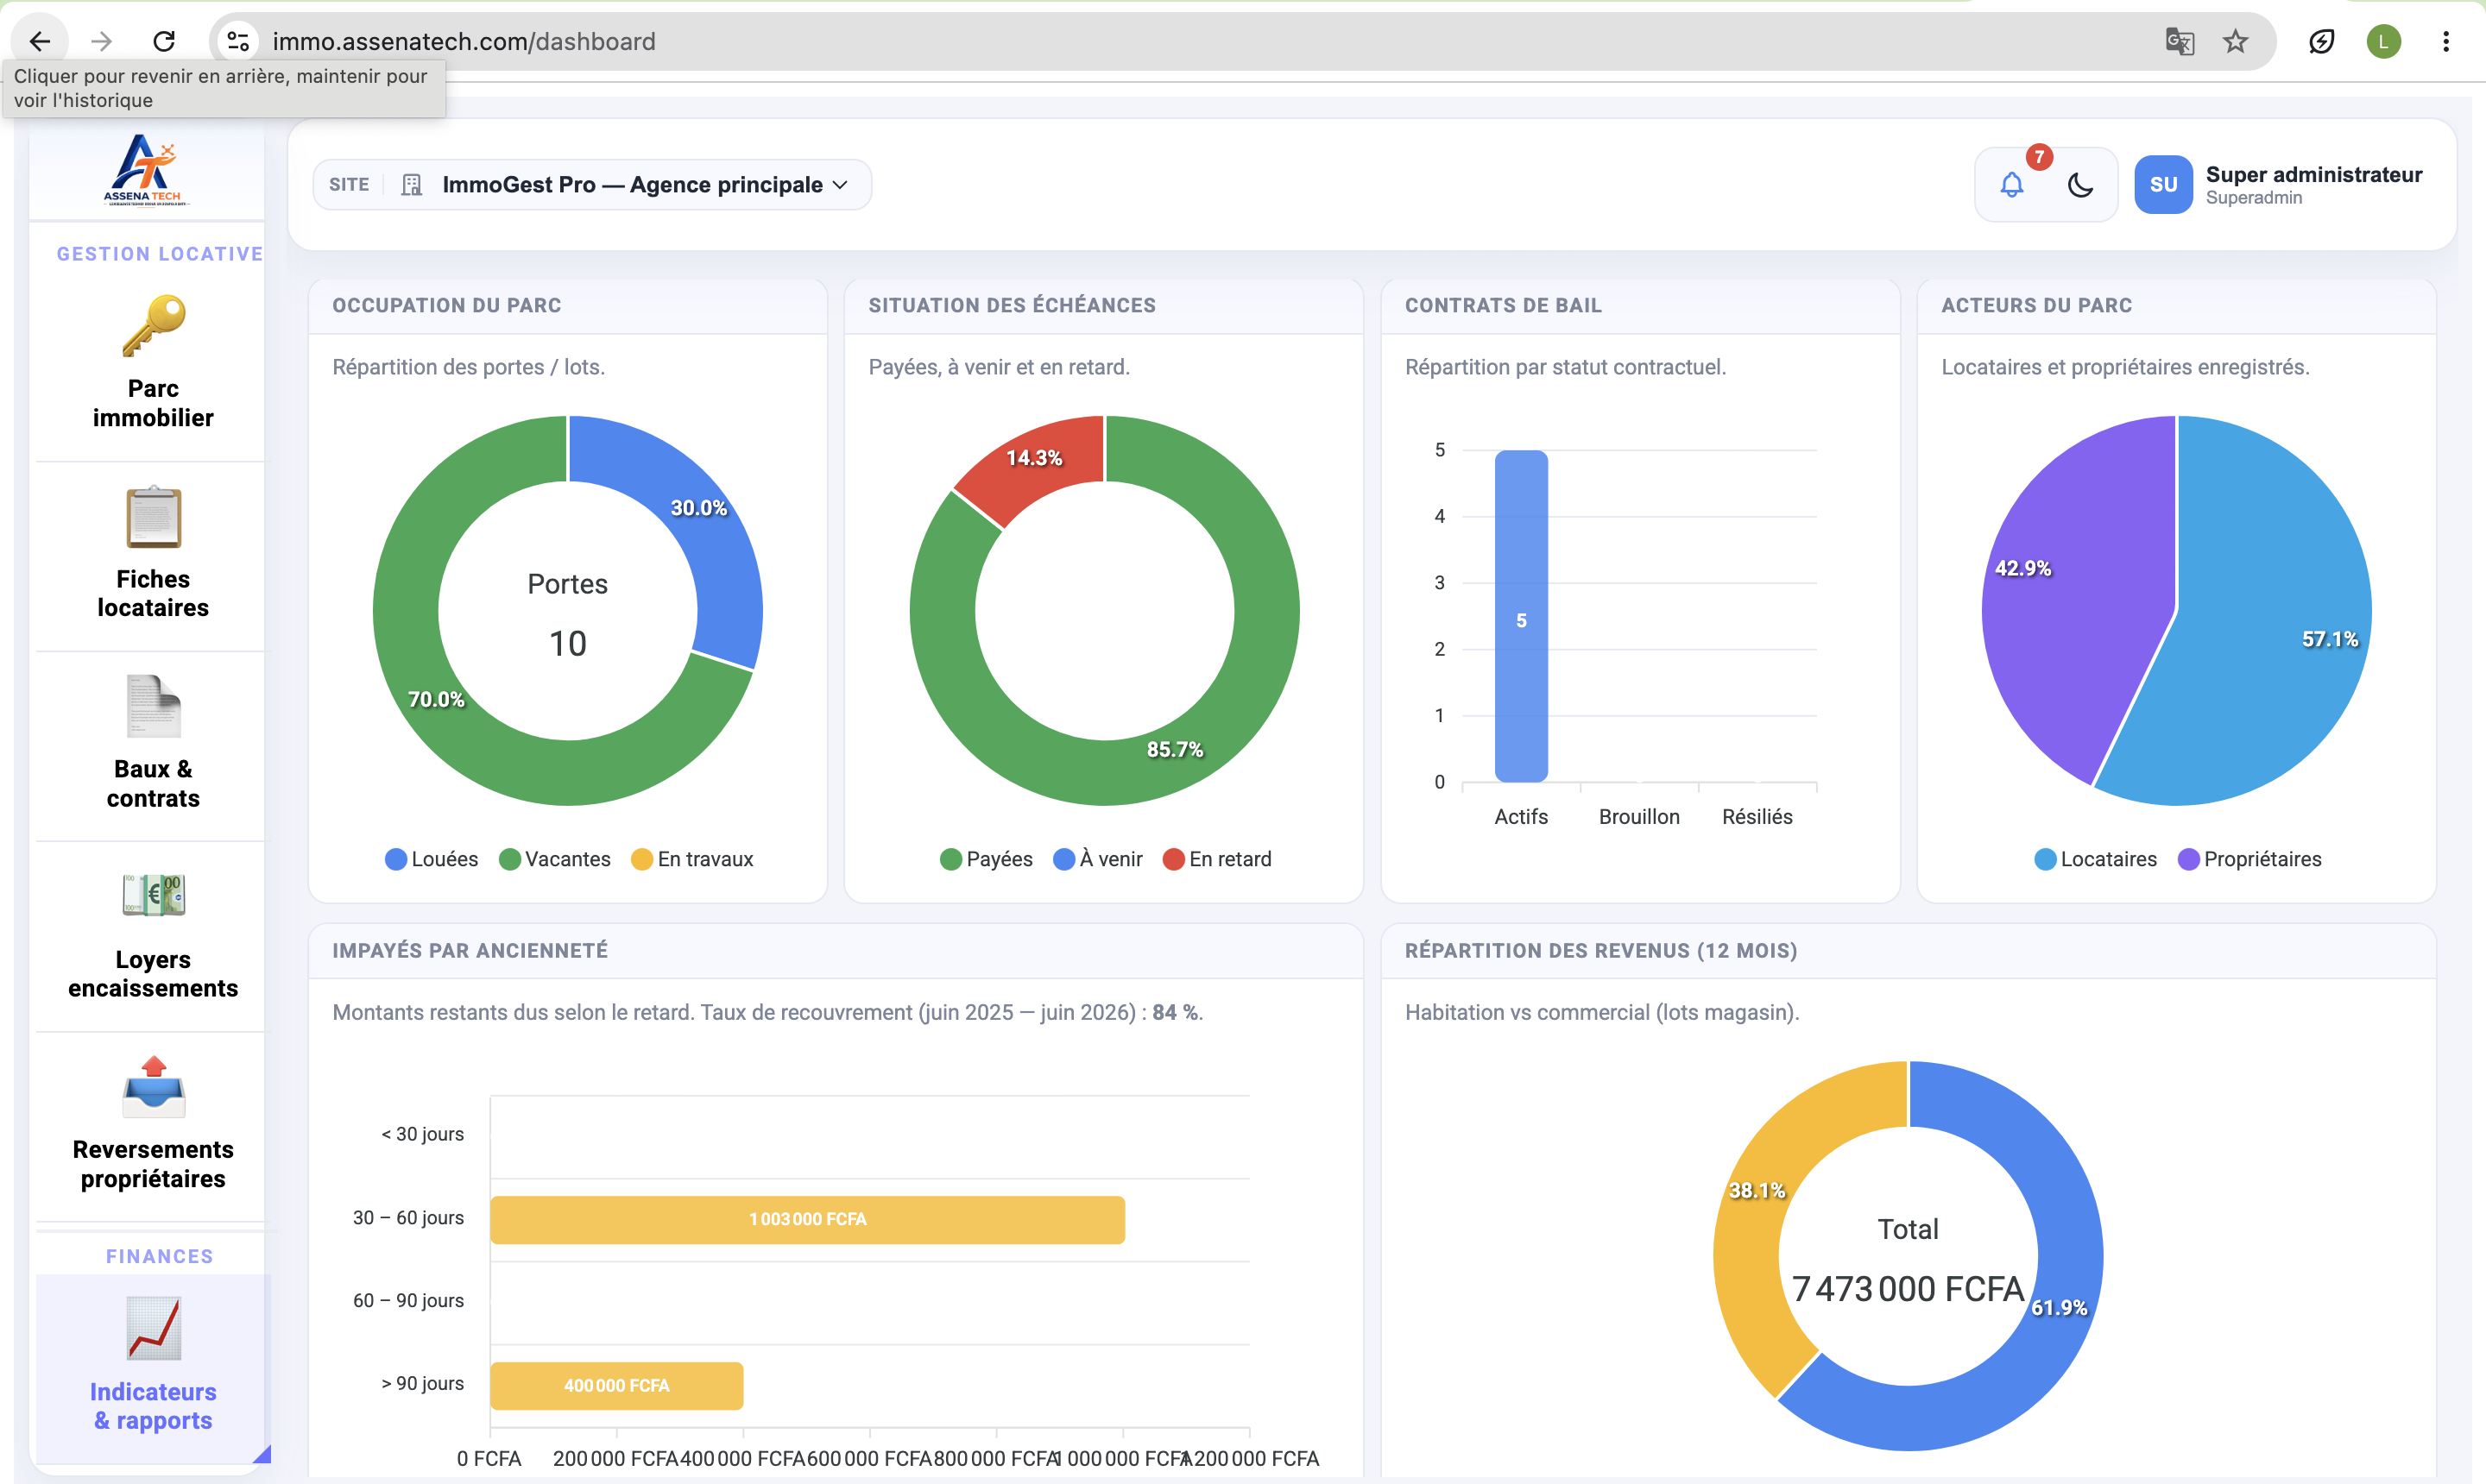Click the 30 – 60 jours unpaid bar
The image size is (2486, 1484).
(x=807, y=1219)
